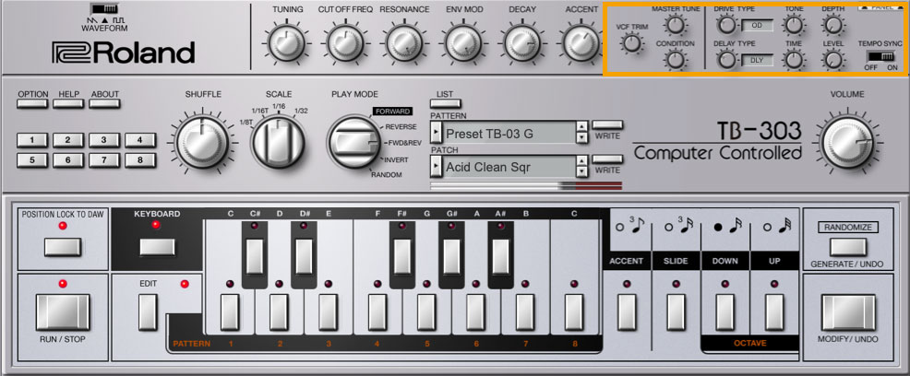Select numbered button 8 in the button grid
910x376 pixels.
(140, 160)
